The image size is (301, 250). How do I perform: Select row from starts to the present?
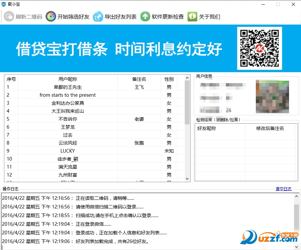click(94, 95)
